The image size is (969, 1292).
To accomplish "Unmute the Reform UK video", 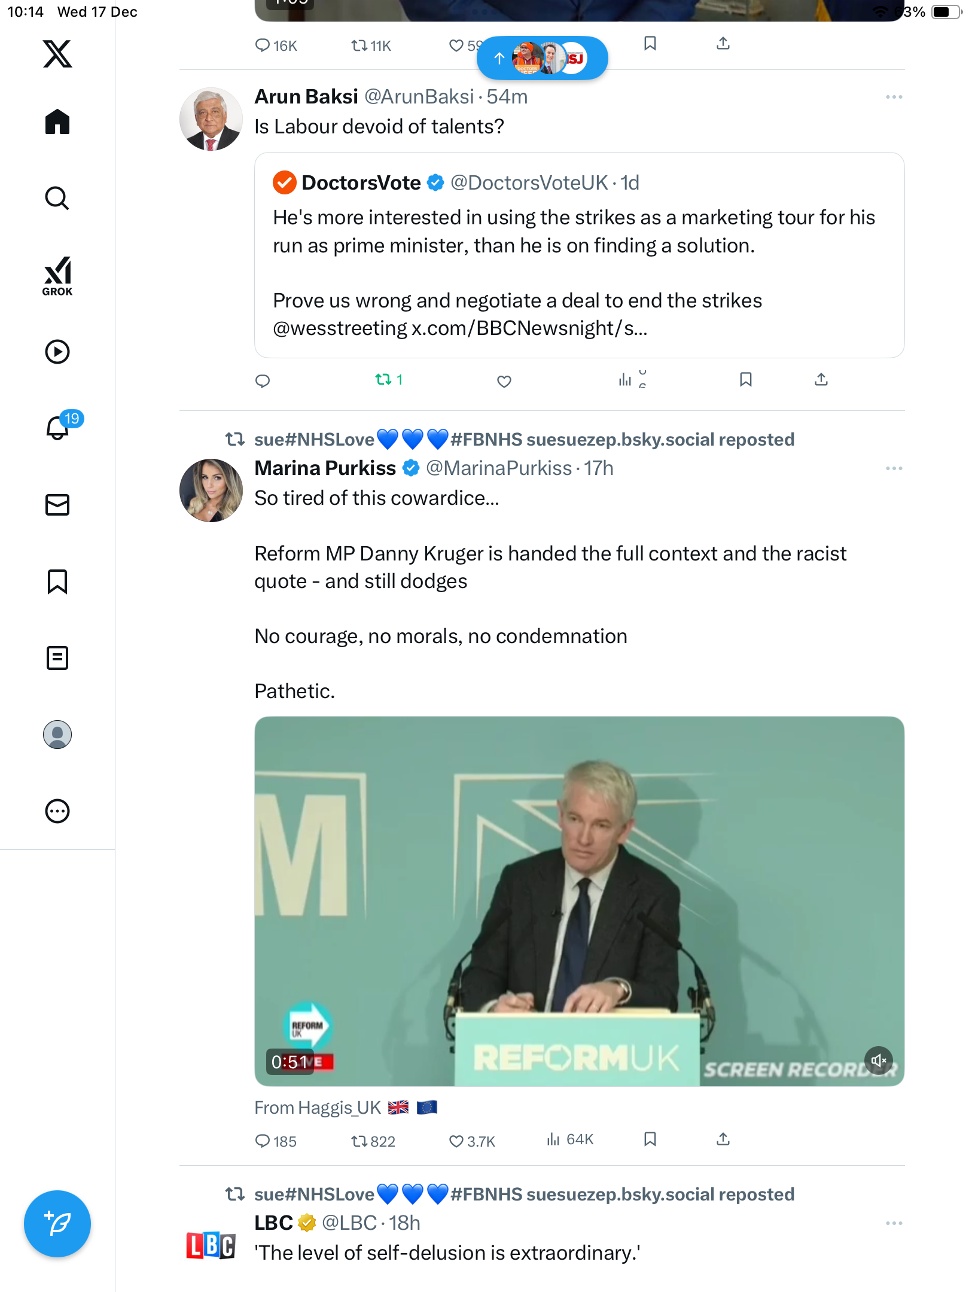I will (x=878, y=1061).
